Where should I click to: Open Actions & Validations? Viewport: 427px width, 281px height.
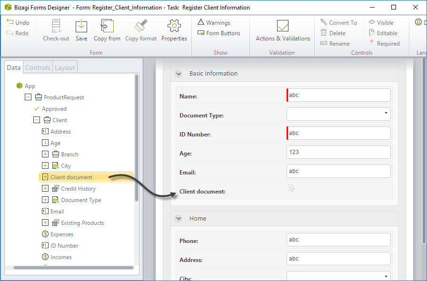(283, 30)
